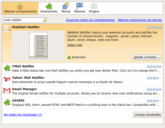Switch to the Extensiones tab

point(49,8)
